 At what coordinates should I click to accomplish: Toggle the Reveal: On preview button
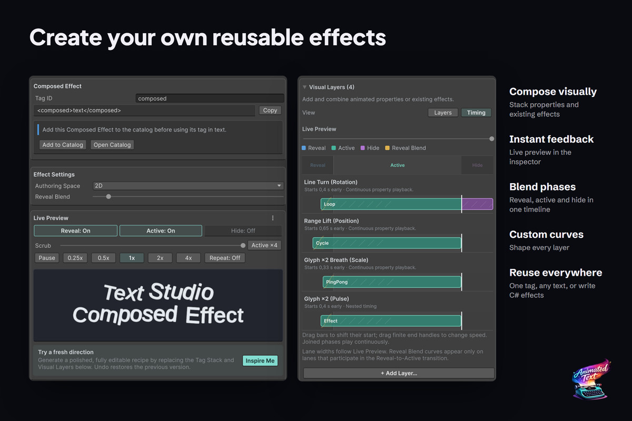[76, 230]
